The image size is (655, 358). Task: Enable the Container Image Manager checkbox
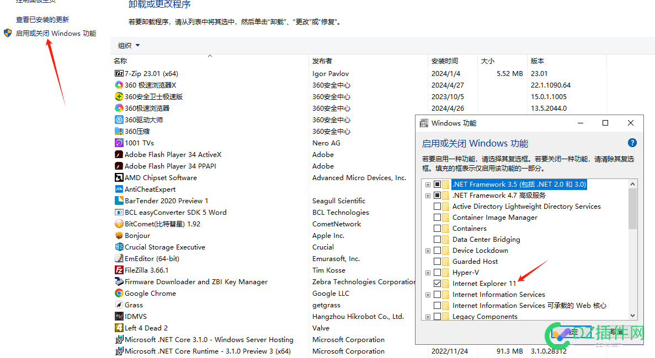pyautogui.click(x=438, y=217)
